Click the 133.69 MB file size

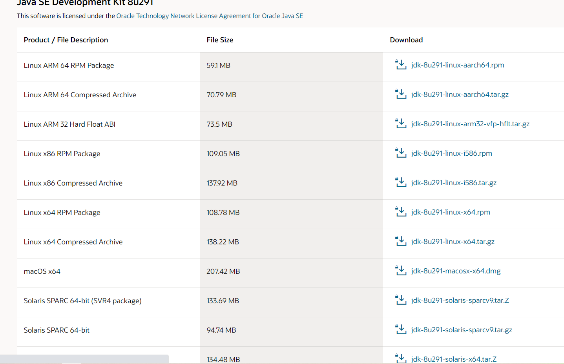[x=223, y=301]
